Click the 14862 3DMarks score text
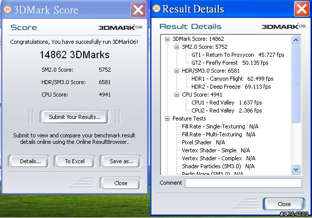The image size is (312, 218). 75,55
